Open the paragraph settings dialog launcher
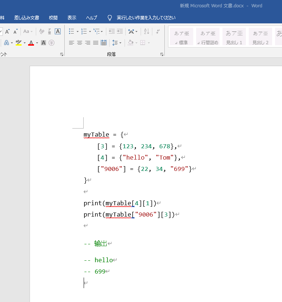The height and width of the screenshot is (302, 282). 161,54
